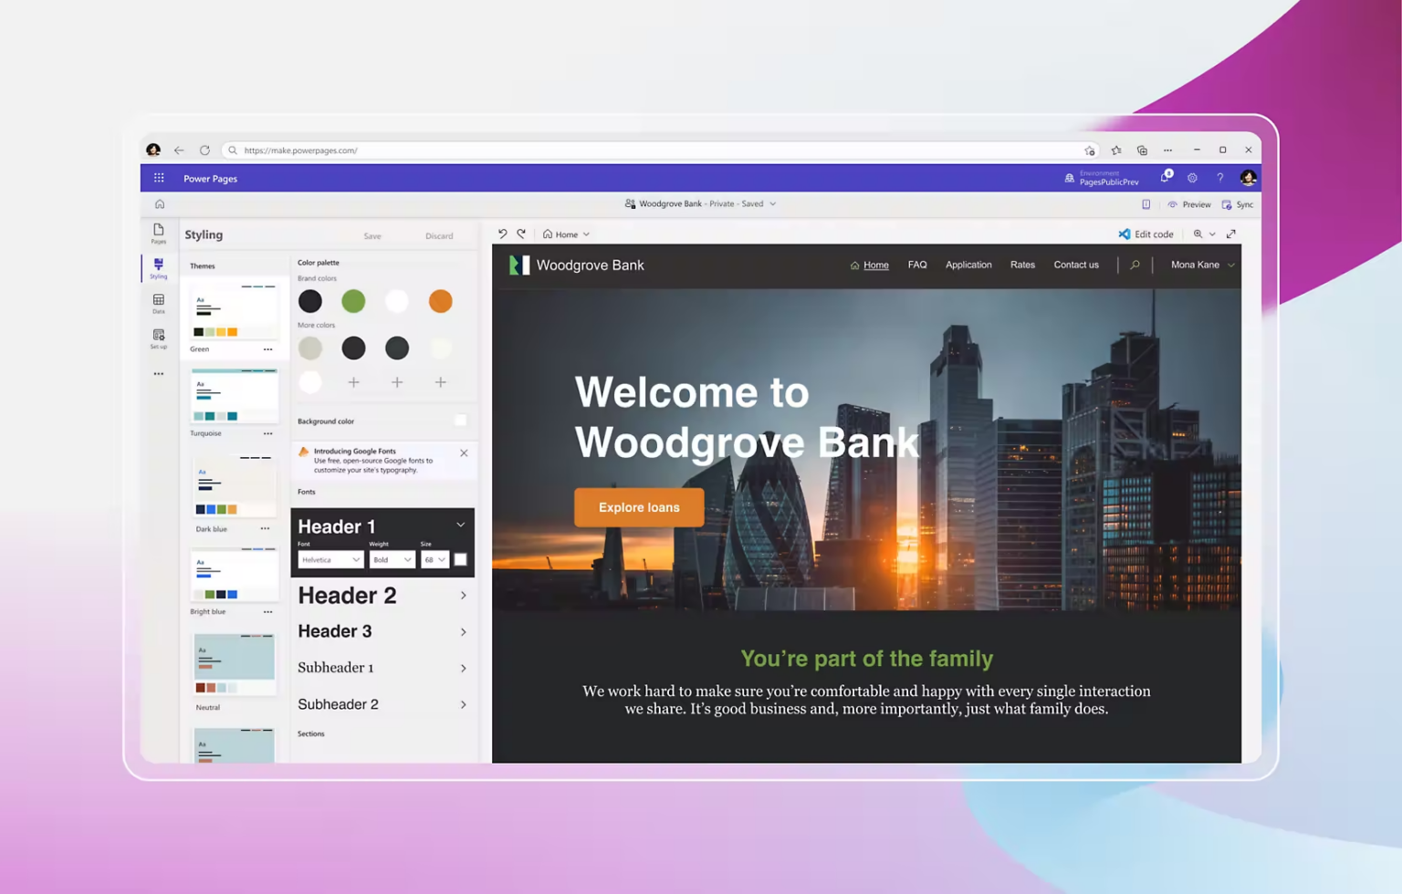Select the mobile device preview icon
Image resolution: width=1402 pixels, height=894 pixels.
(1146, 204)
